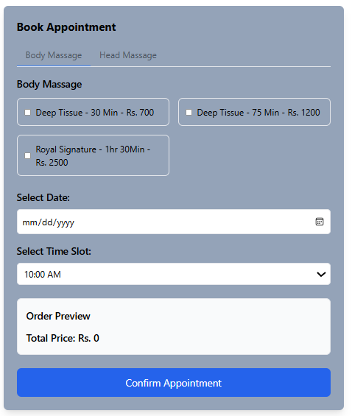Confirm the appointment with blue button
Screen dimensions: 352x416
[174, 383]
